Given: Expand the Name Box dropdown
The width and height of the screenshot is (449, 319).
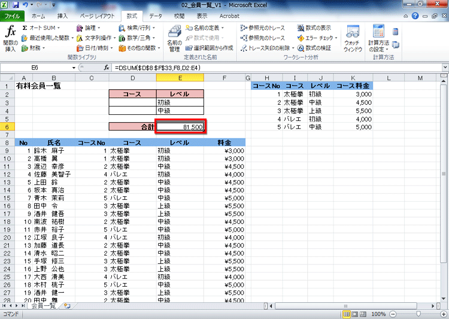Looking at the screenshot, I should click(x=74, y=68).
